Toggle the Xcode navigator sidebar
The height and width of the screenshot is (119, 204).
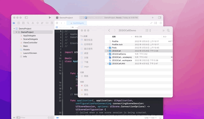point(26,18)
